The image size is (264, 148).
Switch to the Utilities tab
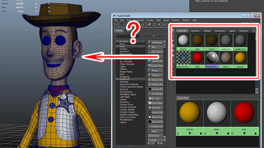pyautogui.click(x=207, y=31)
